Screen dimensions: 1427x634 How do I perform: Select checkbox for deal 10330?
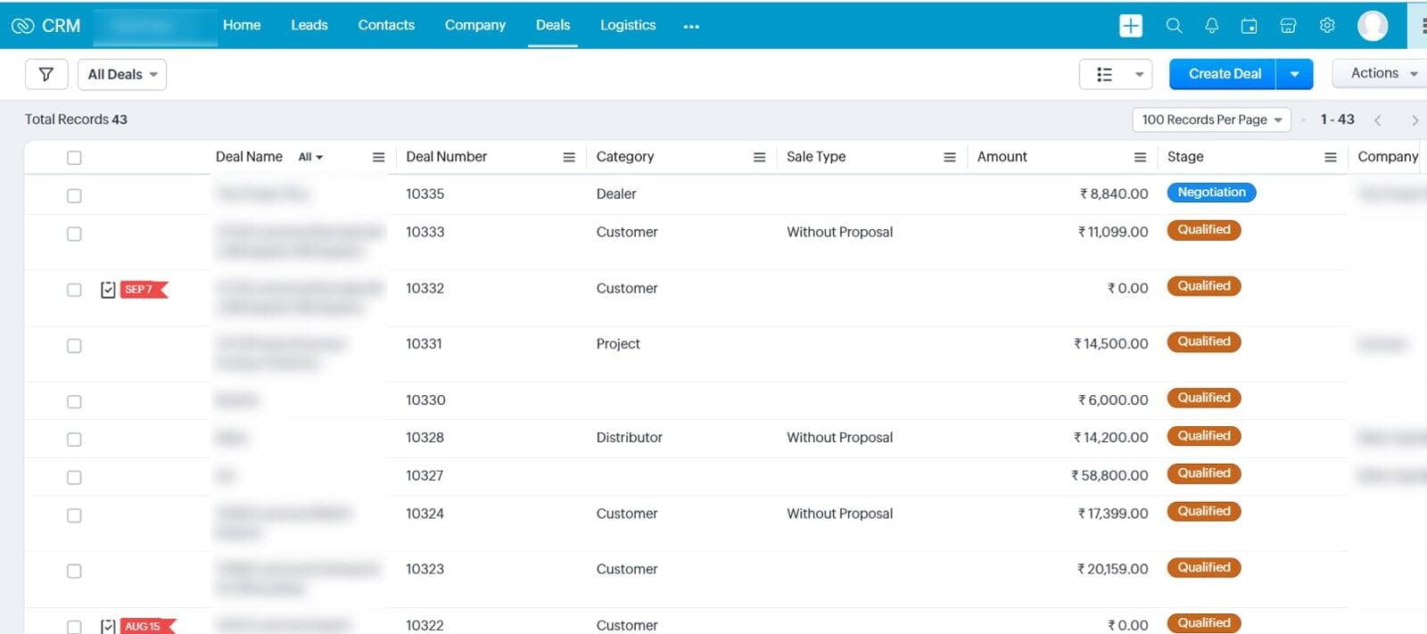click(74, 402)
